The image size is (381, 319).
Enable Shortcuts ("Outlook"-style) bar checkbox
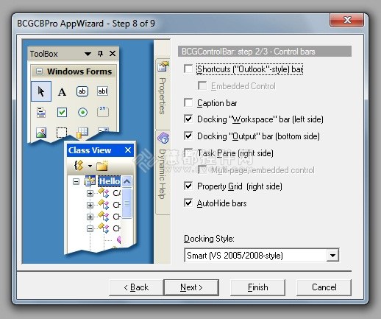click(x=188, y=69)
